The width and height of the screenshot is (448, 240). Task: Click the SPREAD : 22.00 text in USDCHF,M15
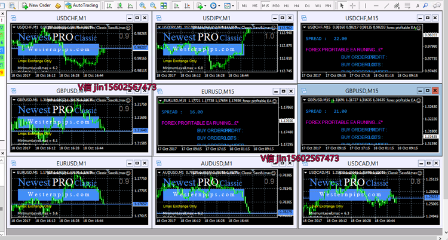(x=326, y=39)
